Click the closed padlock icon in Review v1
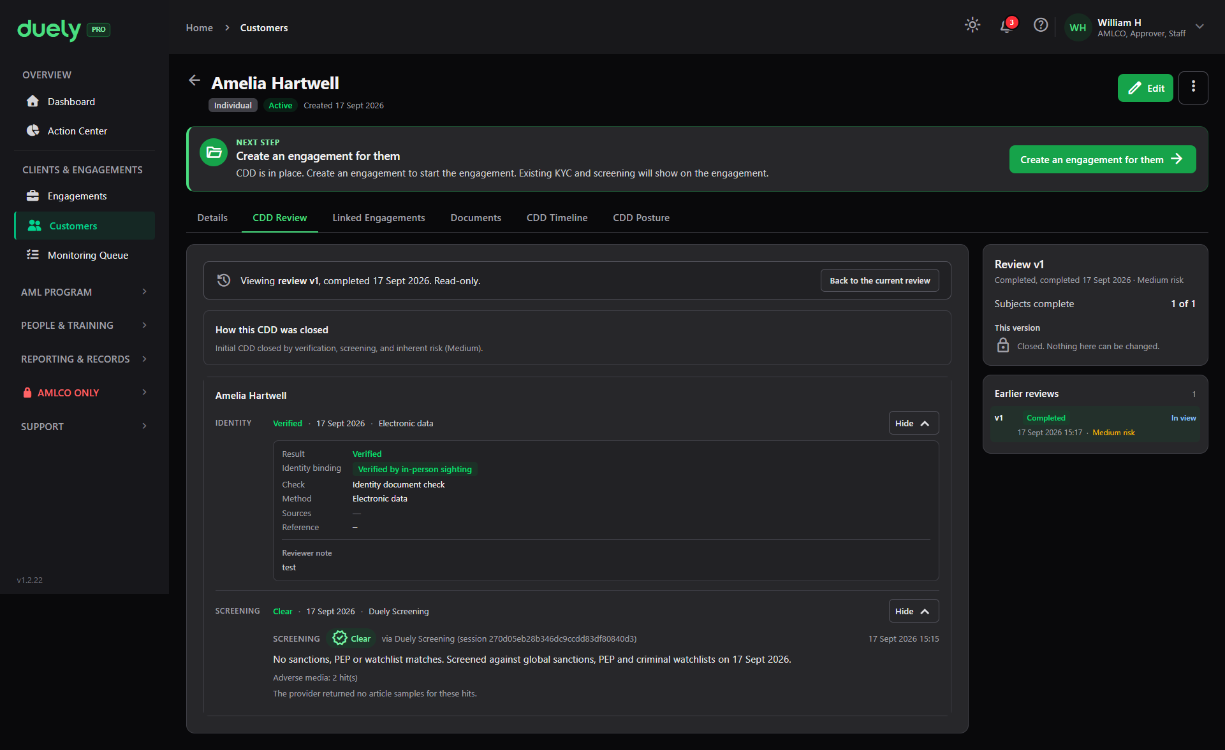Viewport: 1225px width, 750px height. pyautogui.click(x=1003, y=345)
